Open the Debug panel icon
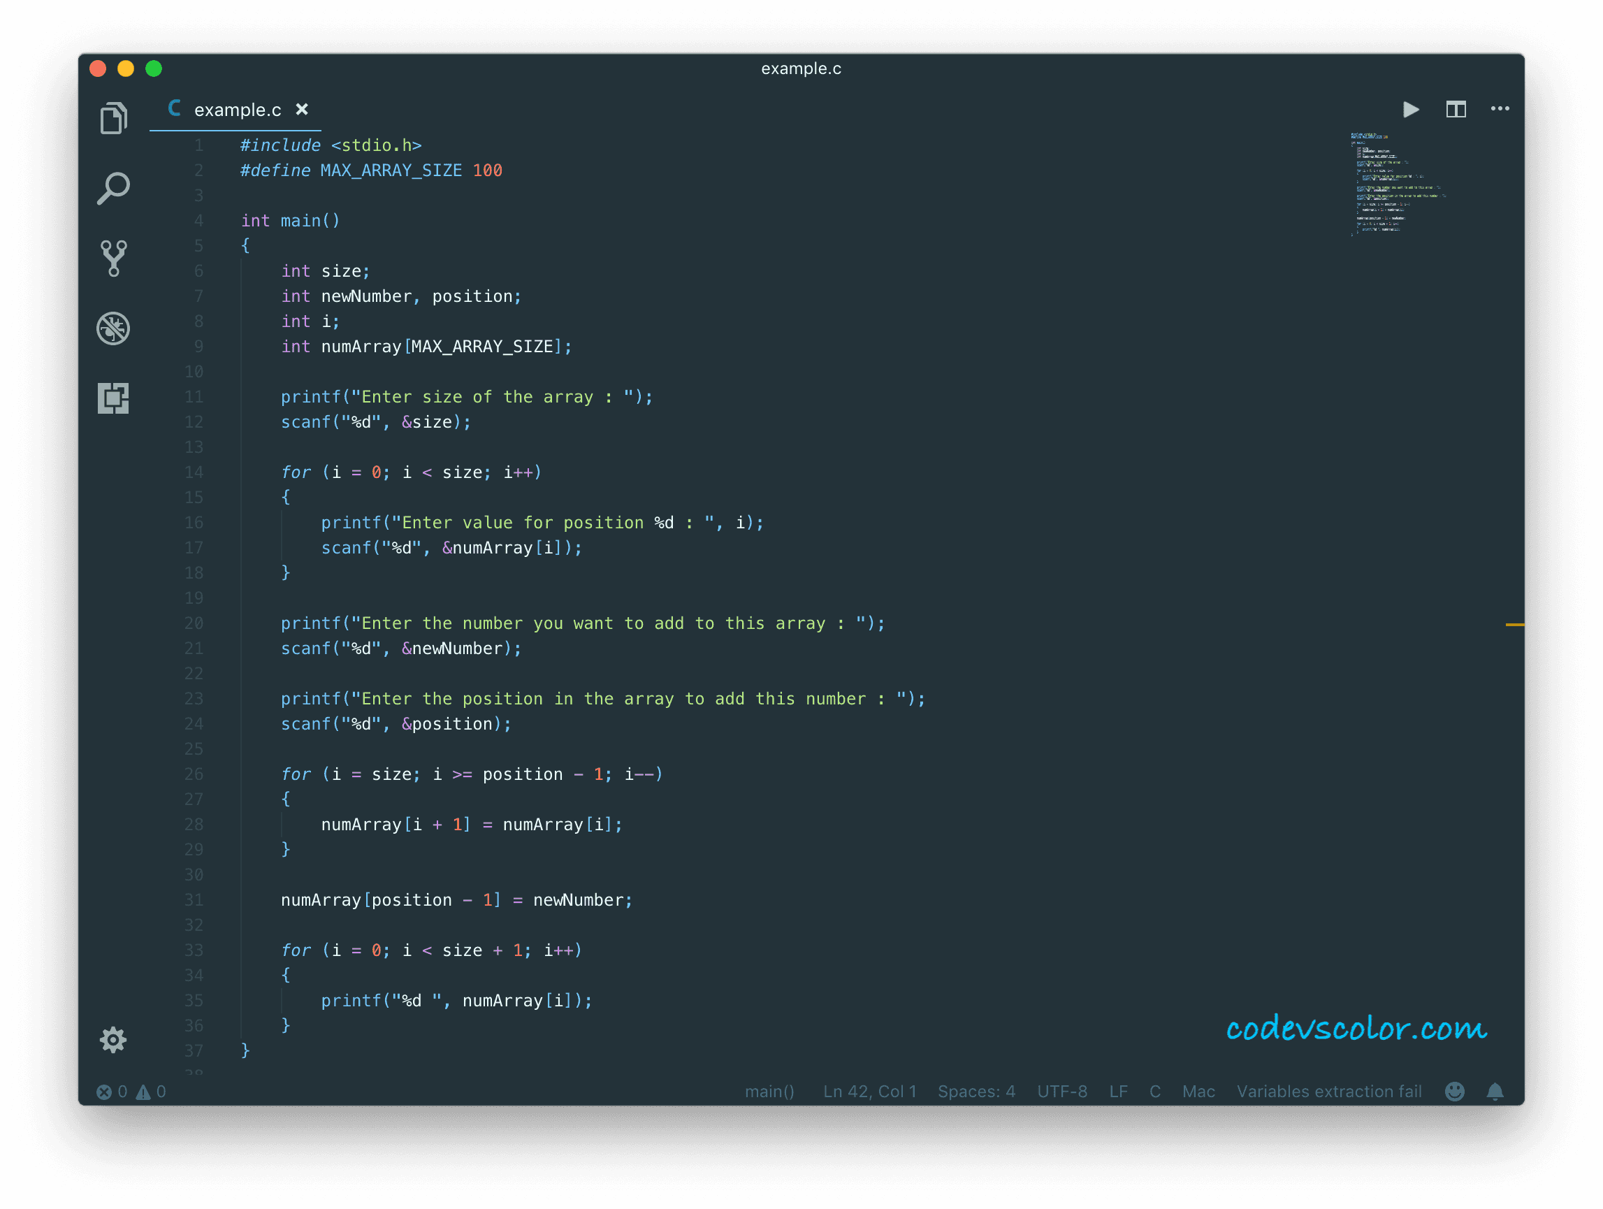The width and height of the screenshot is (1603, 1209). 114,328
